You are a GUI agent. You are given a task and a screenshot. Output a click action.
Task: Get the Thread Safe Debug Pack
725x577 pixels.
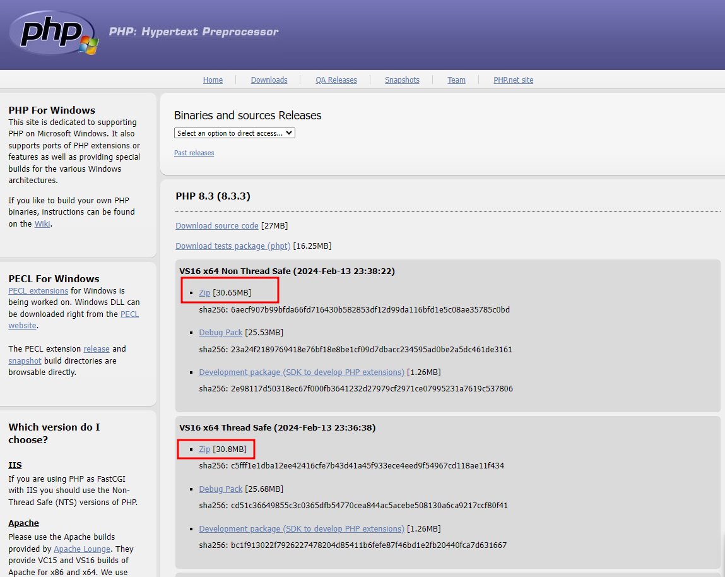(221, 489)
